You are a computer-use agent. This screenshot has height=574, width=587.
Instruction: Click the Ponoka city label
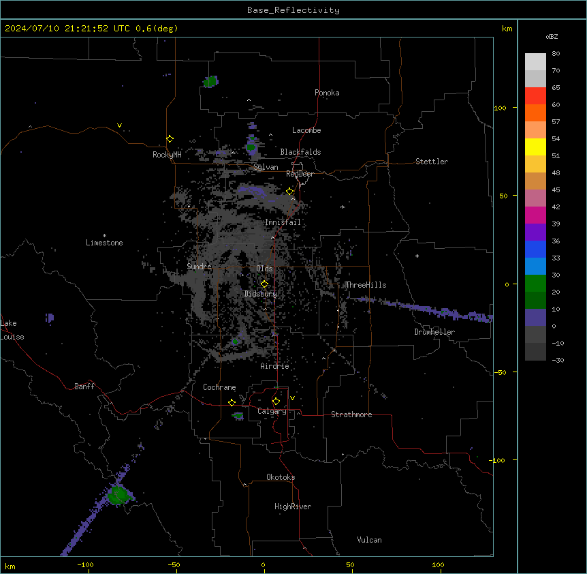coord(327,93)
